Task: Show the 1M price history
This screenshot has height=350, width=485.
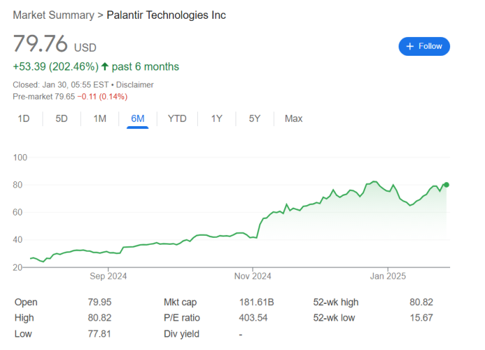Action: (100, 119)
